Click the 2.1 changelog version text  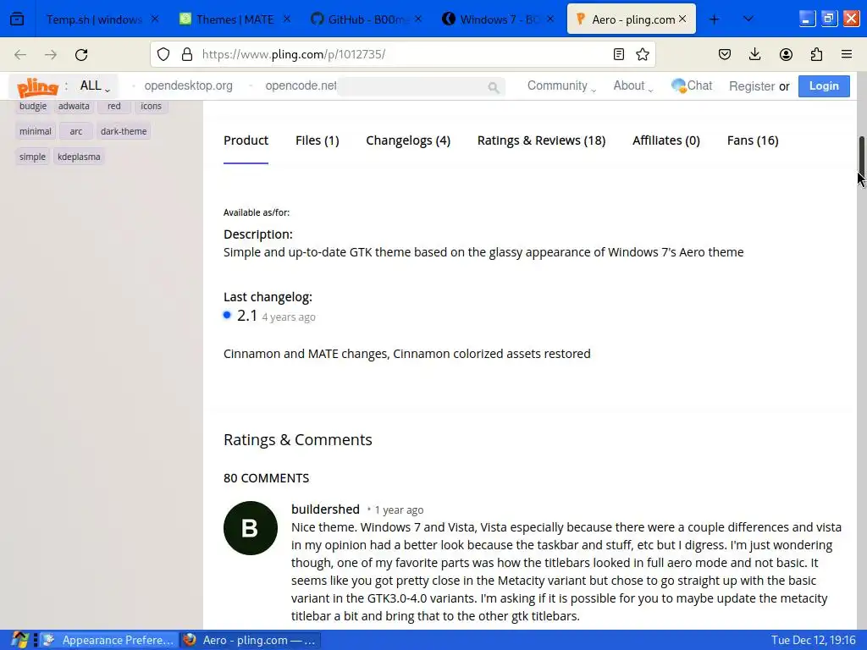[247, 316]
